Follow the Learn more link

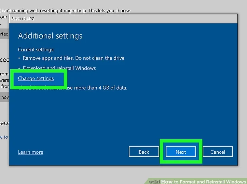click(30, 152)
